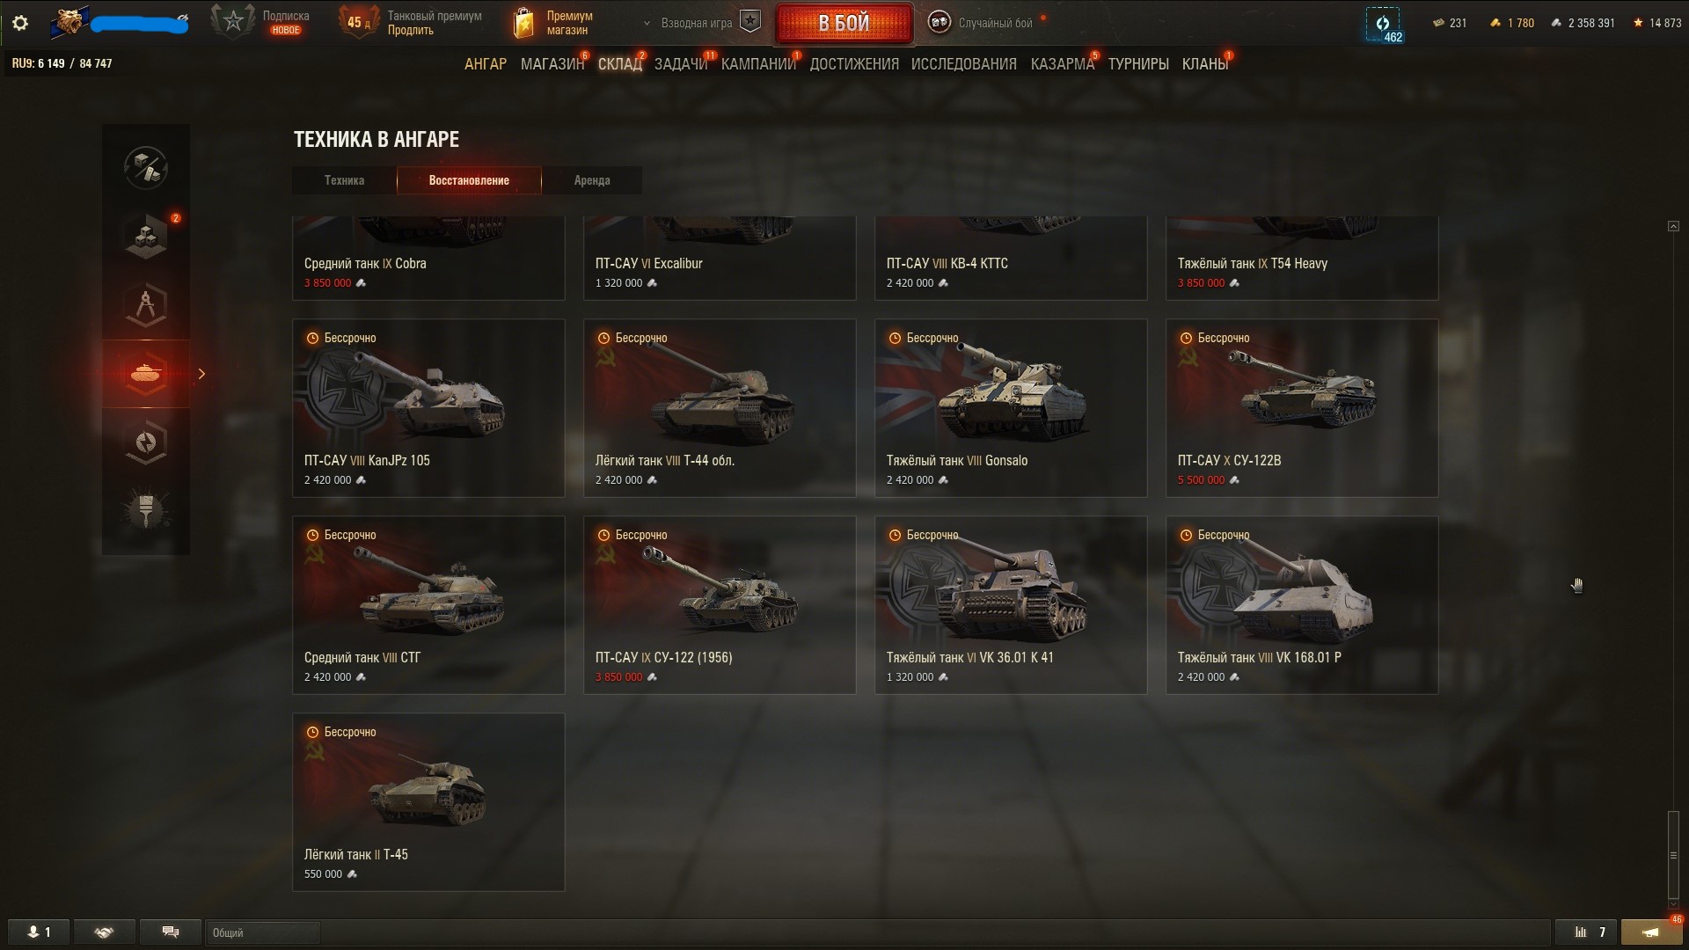Expand the platoon game dropdown arrow

click(x=647, y=24)
